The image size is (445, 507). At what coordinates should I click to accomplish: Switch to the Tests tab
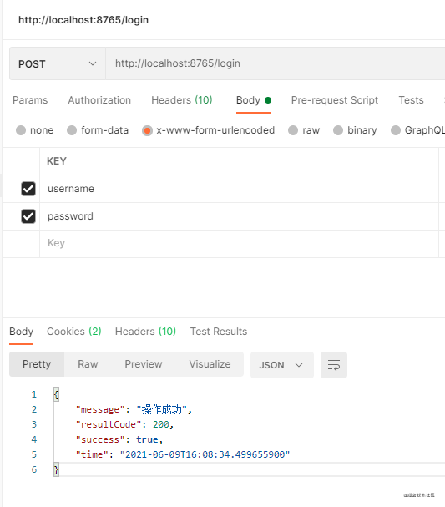[411, 100]
